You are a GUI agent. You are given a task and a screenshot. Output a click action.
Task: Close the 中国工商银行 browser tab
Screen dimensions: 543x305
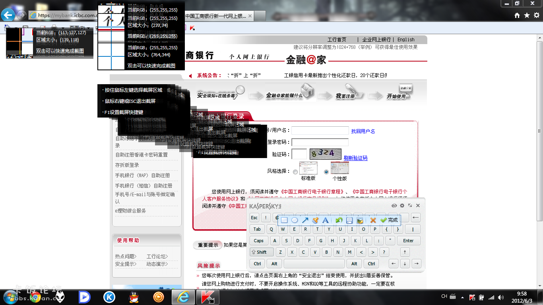[x=250, y=16]
